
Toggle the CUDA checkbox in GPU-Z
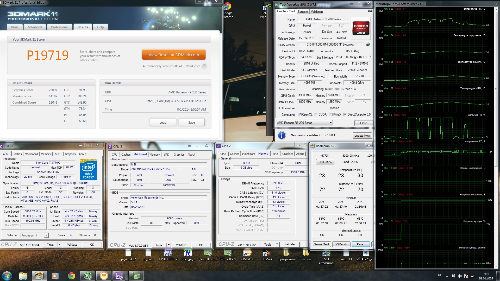(316, 114)
